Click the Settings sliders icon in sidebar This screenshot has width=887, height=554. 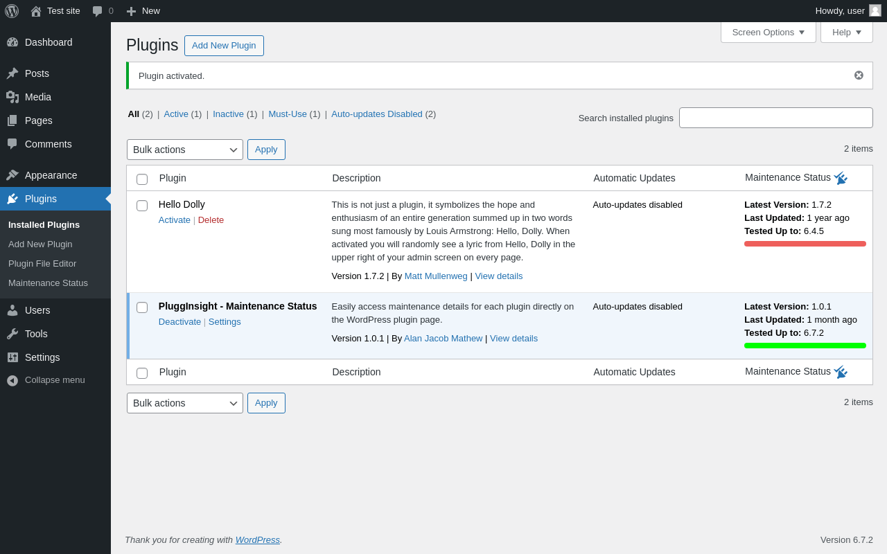click(12, 357)
